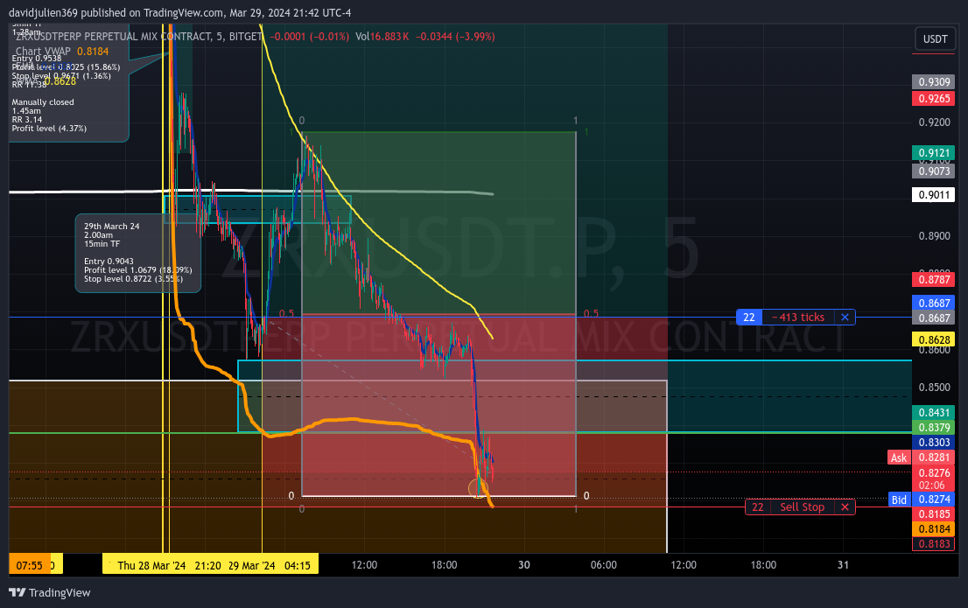Click the 0.9309 grey price label
Image resolution: width=968 pixels, height=608 pixels.
933,82
